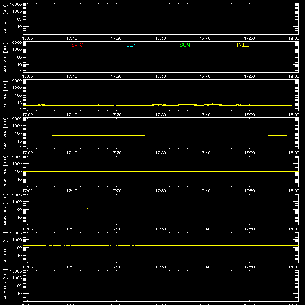Click 17:40 label under the 610 MHz panel
This screenshot has width=305, height=305.
pyautogui.click(x=205, y=115)
